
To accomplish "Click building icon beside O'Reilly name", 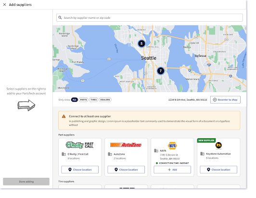I will pos(64,154).
